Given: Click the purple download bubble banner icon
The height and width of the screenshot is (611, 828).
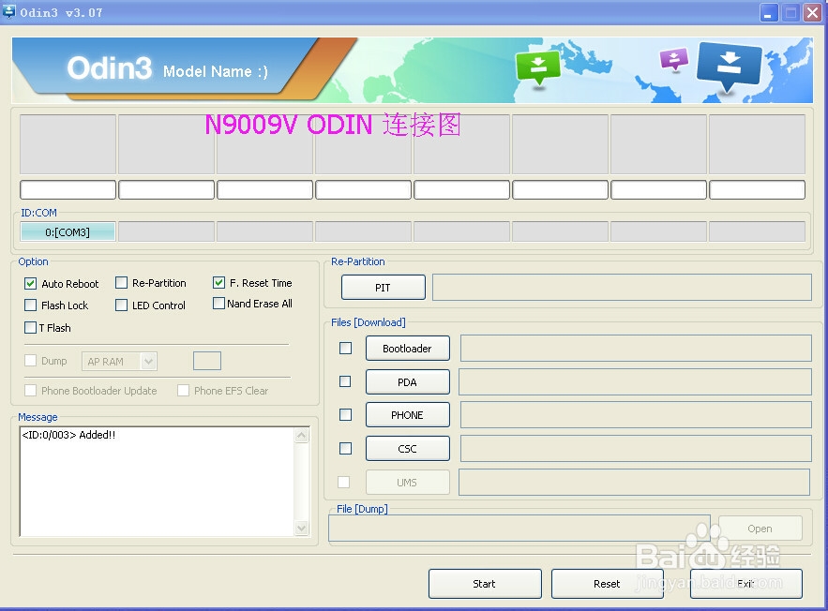Looking at the screenshot, I should coord(674,60).
